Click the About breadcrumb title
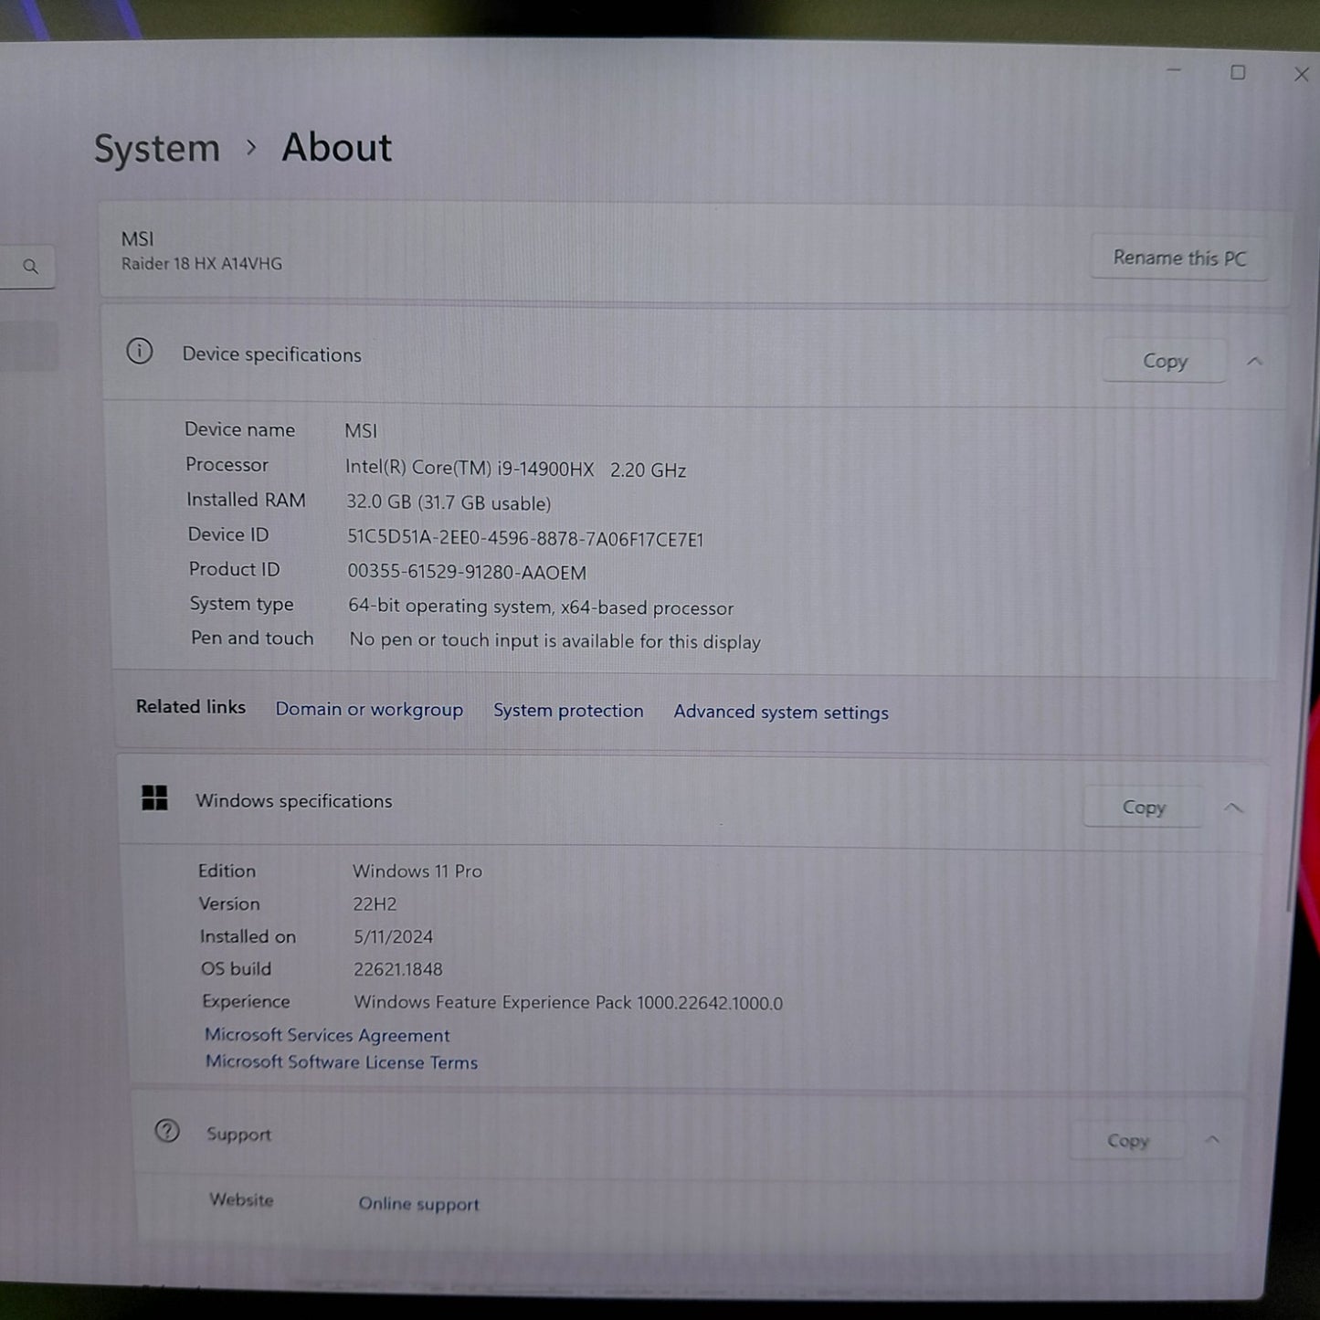 [x=337, y=147]
